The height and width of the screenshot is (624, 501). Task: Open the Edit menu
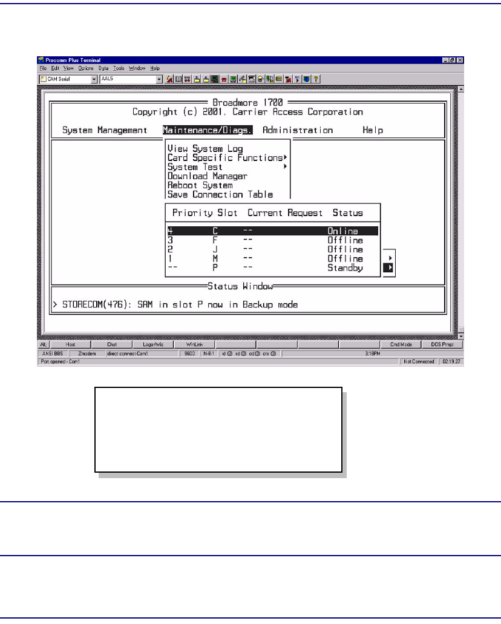point(55,68)
